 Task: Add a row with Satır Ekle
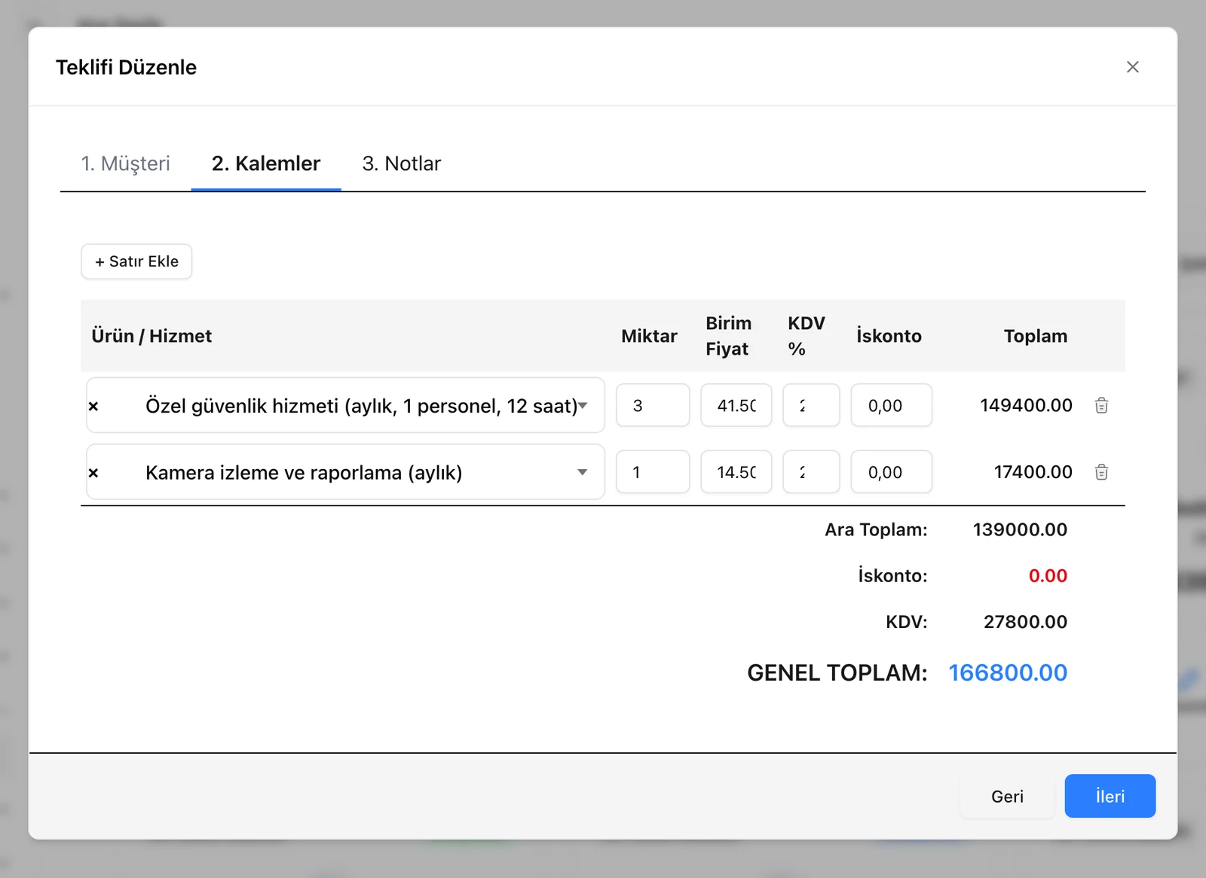click(x=136, y=261)
